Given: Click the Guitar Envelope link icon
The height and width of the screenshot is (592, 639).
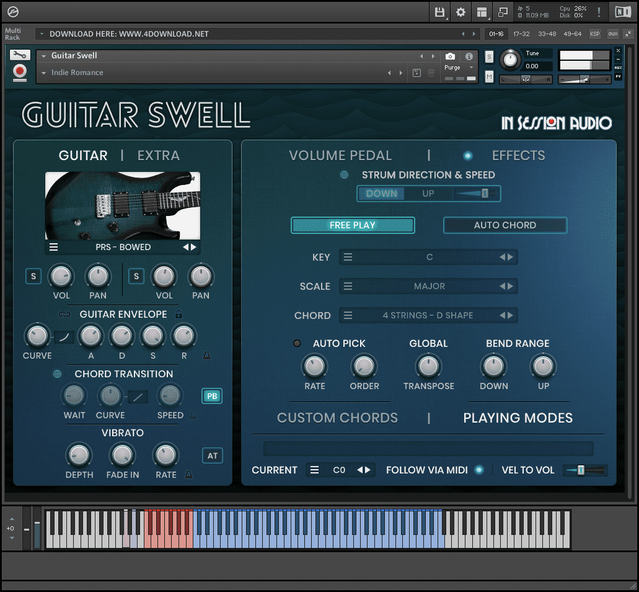Looking at the screenshot, I should point(64,315).
